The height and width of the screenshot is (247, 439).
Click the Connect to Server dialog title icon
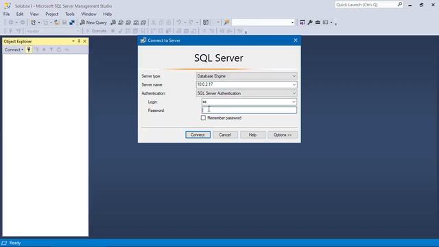(x=143, y=40)
